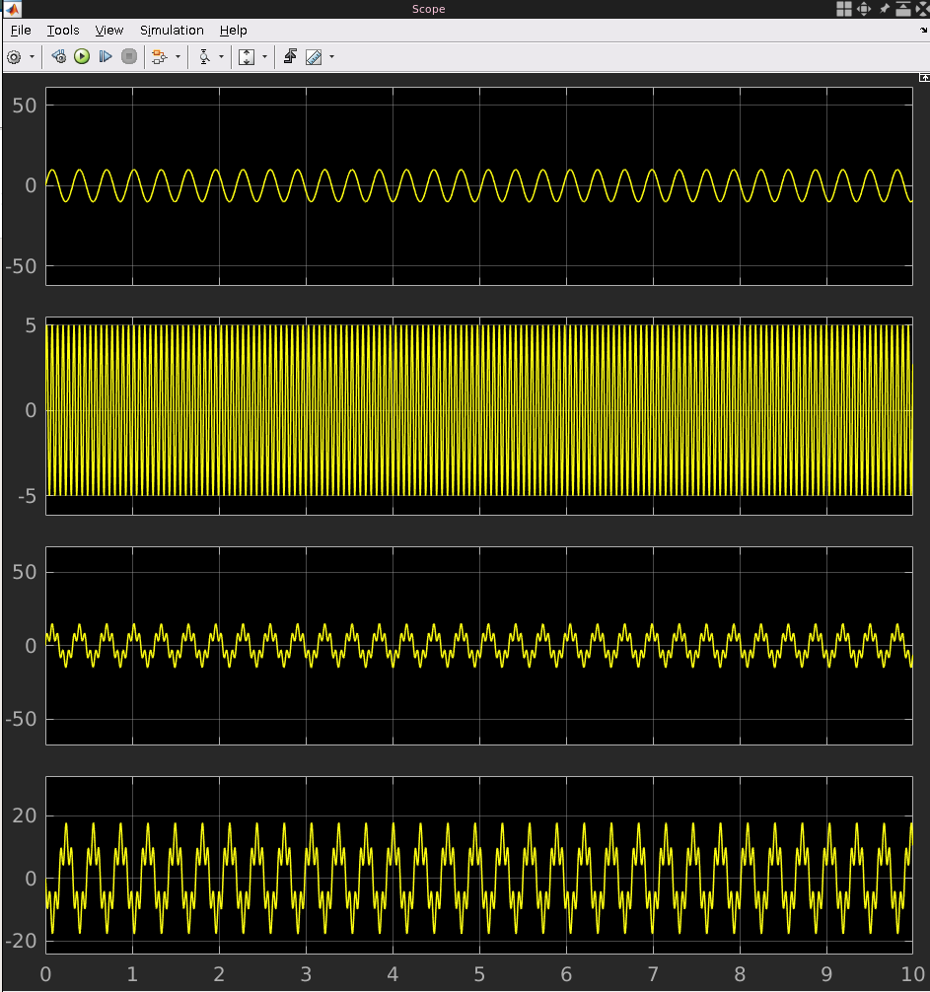930x992 pixels.
Task: Open the View menu
Action: (x=108, y=31)
